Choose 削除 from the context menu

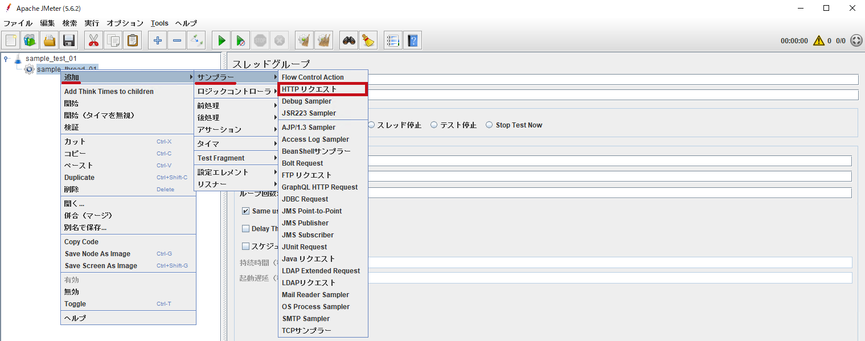click(128, 190)
